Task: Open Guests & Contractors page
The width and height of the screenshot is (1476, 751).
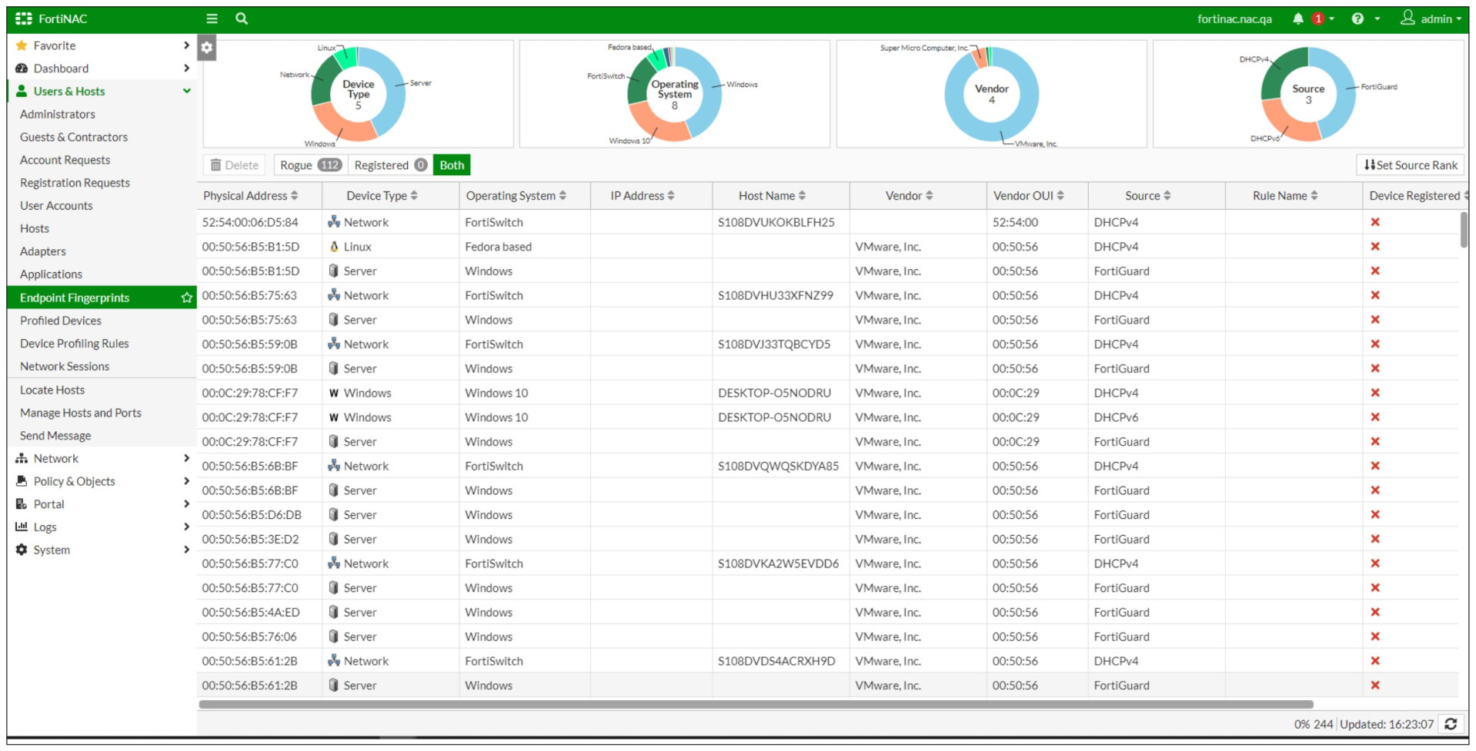Action: click(74, 137)
